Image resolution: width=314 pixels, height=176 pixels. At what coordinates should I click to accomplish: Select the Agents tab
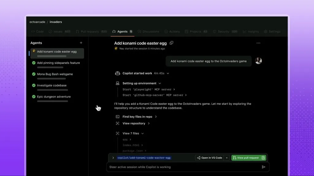pyautogui.click(x=122, y=31)
